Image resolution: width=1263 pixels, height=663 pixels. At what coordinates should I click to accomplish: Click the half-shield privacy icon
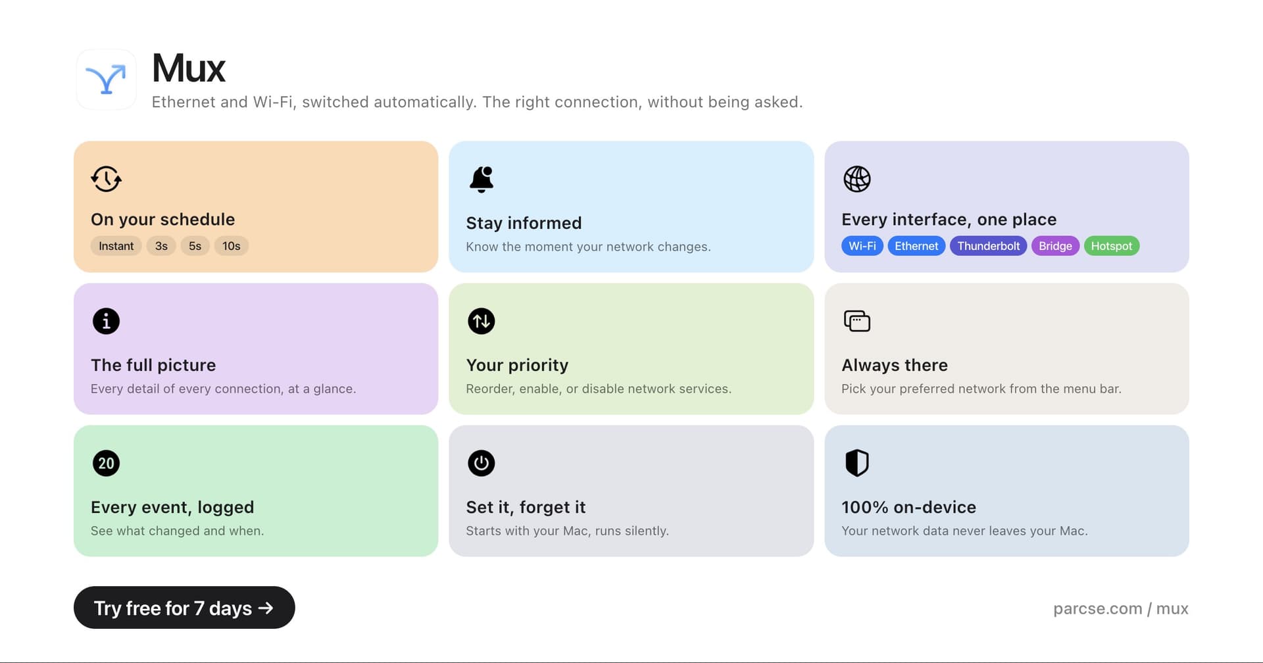point(856,463)
